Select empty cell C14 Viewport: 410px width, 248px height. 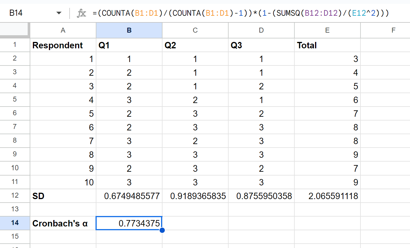pyautogui.click(x=195, y=223)
